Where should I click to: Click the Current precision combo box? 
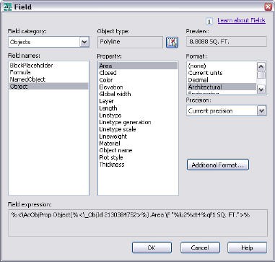pyautogui.click(x=226, y=111)
